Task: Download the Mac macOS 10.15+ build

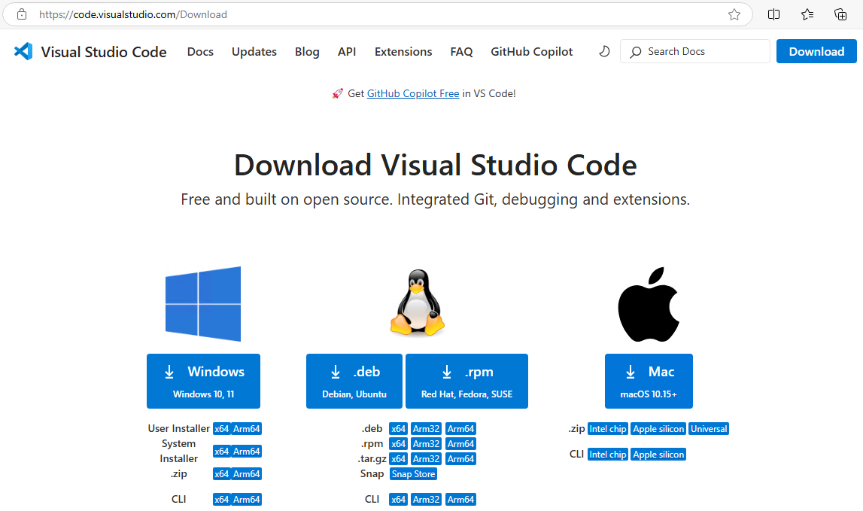Action: click(649, 381)
